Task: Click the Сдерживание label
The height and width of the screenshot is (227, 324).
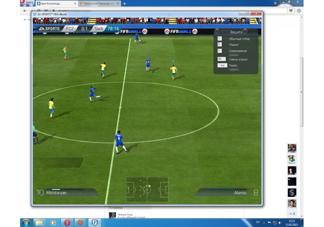Action: pyautogui.click(x=238, y=51)
